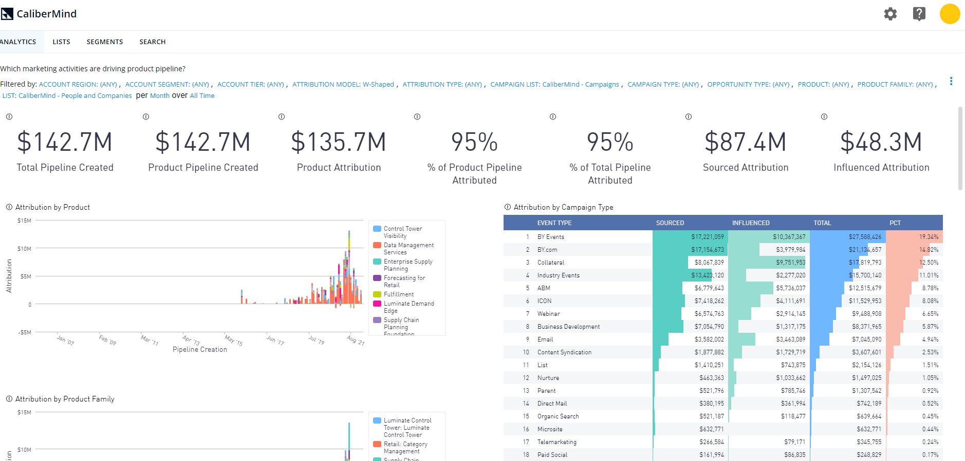Change the All Time date range link

tap(202, 96)
